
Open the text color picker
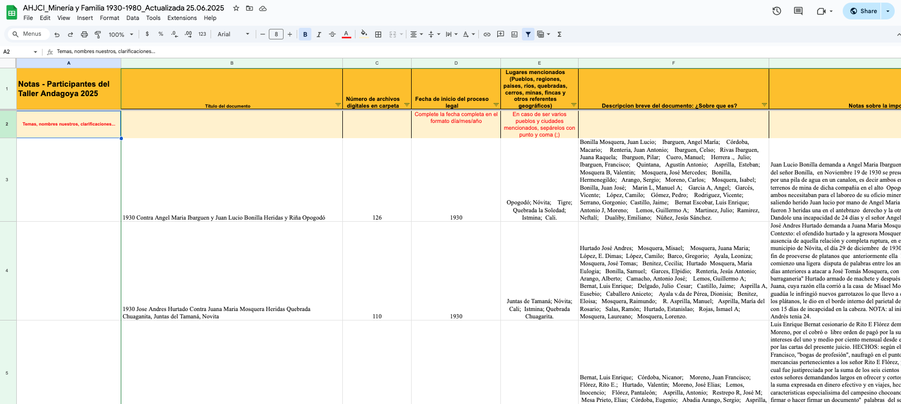coord(347,35)
